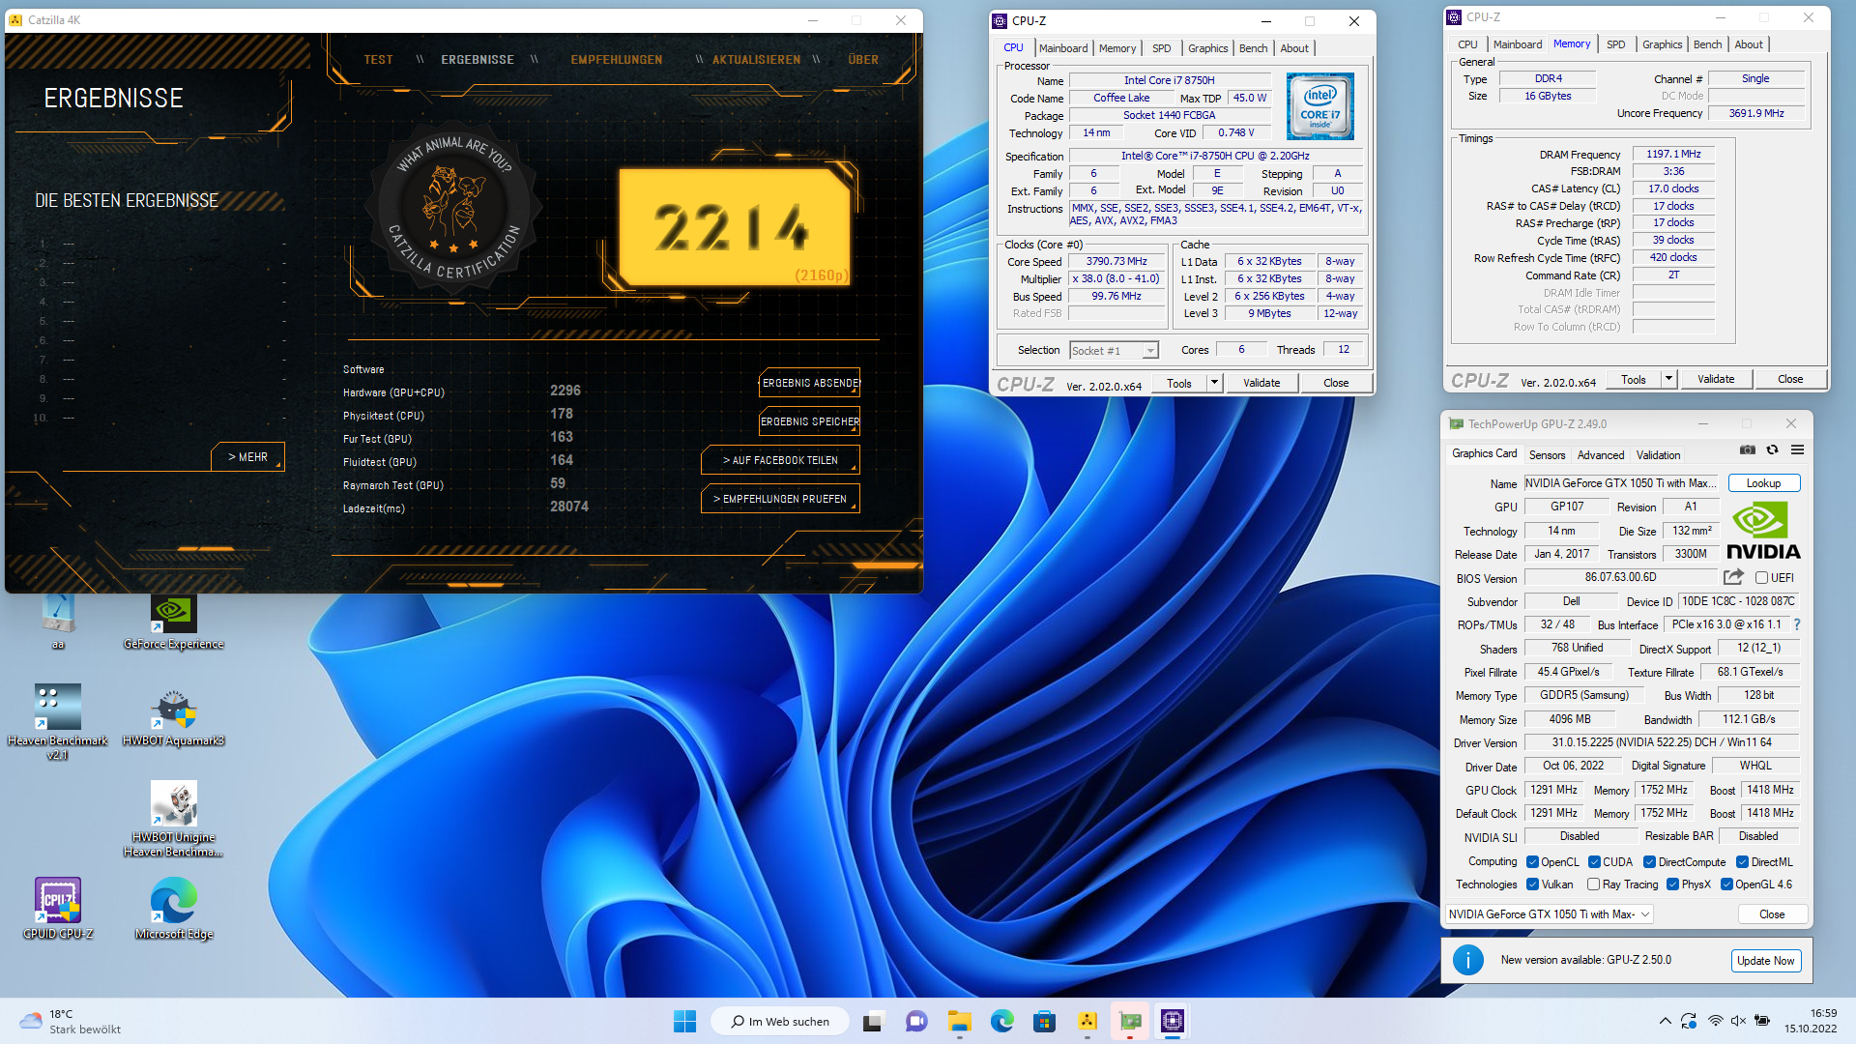
Task: Toggle the OpenGL 4.6 checkbox
Action: (1726, 884)
